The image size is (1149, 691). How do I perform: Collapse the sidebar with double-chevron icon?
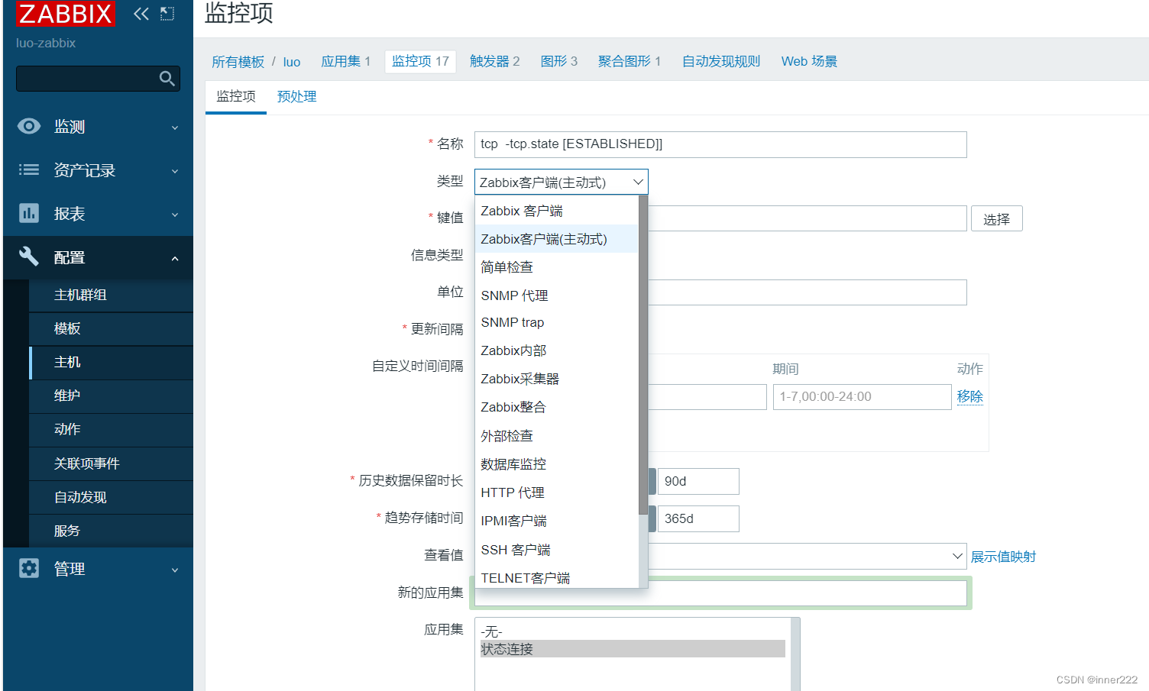141,13
